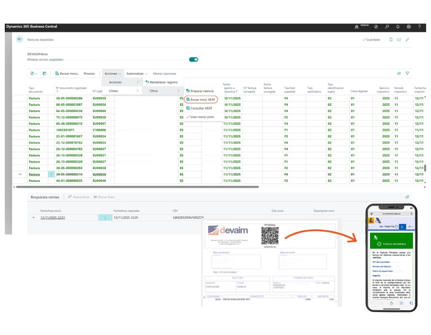This screenshot has width=431, height=335.
Task: Expand the Líneas submenu
Action: [x=122, y=91]
